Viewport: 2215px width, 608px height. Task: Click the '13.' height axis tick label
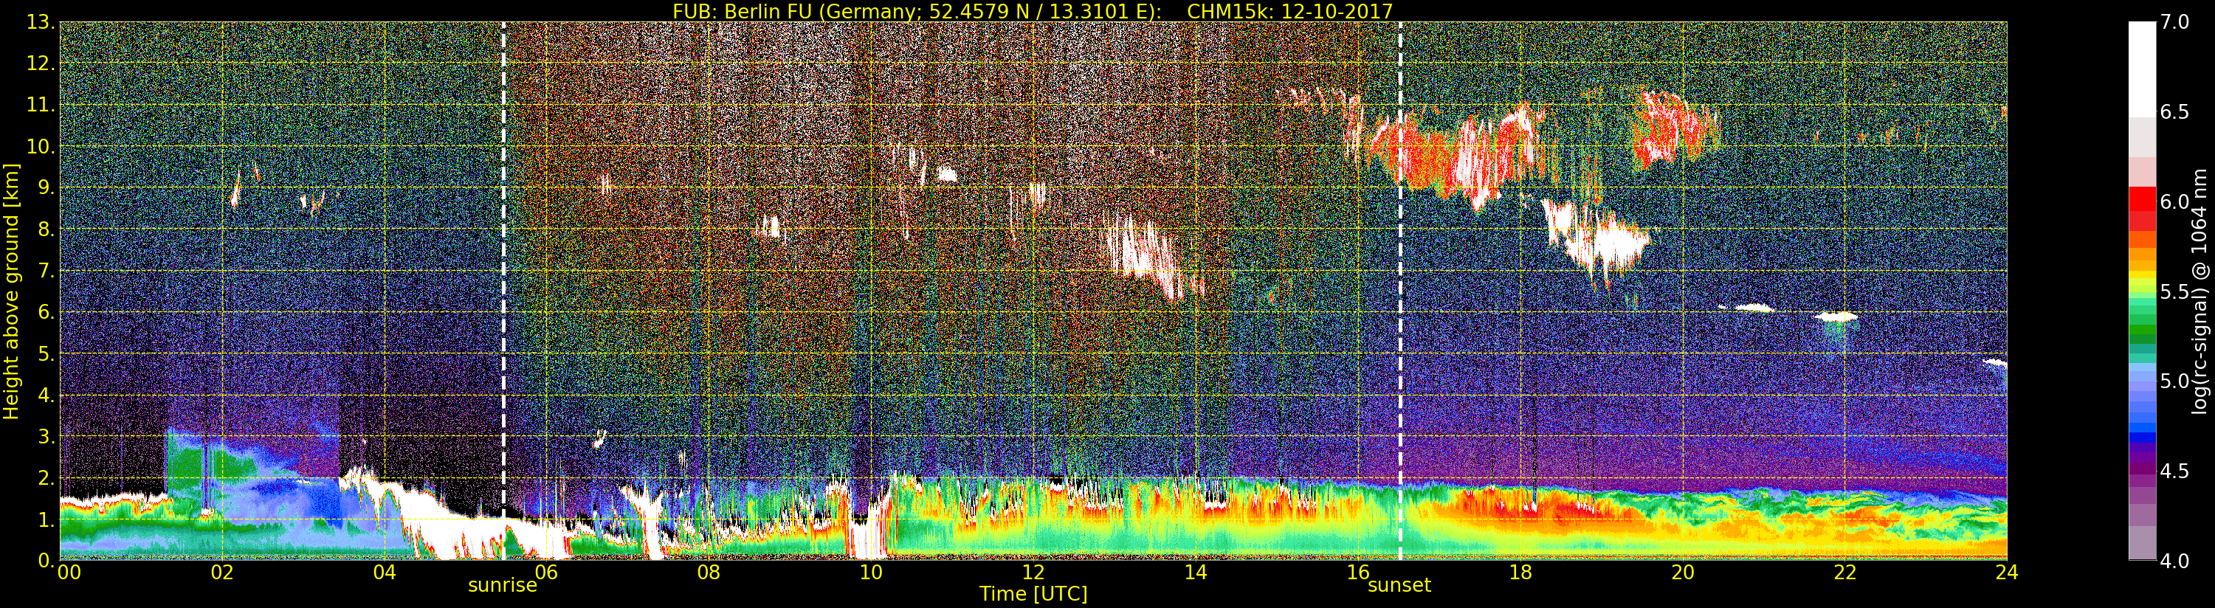41,22
